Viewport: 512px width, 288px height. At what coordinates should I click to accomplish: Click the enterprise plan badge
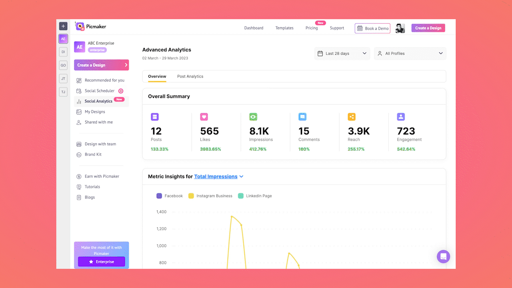tap(97, 50)
